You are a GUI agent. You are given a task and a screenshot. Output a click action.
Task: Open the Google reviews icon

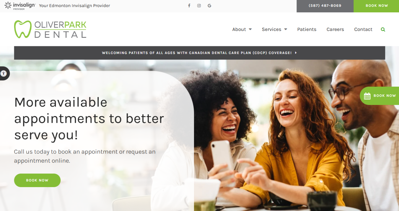coord(209,6)
